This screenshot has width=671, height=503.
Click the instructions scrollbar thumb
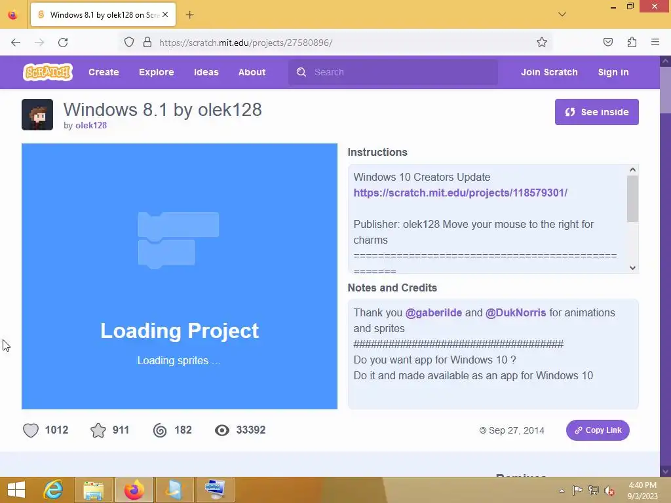(632, 198)
